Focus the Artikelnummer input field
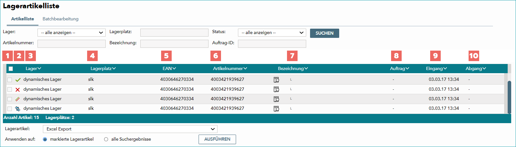Viewport: 516px width, 147px height. click(71, 44)
